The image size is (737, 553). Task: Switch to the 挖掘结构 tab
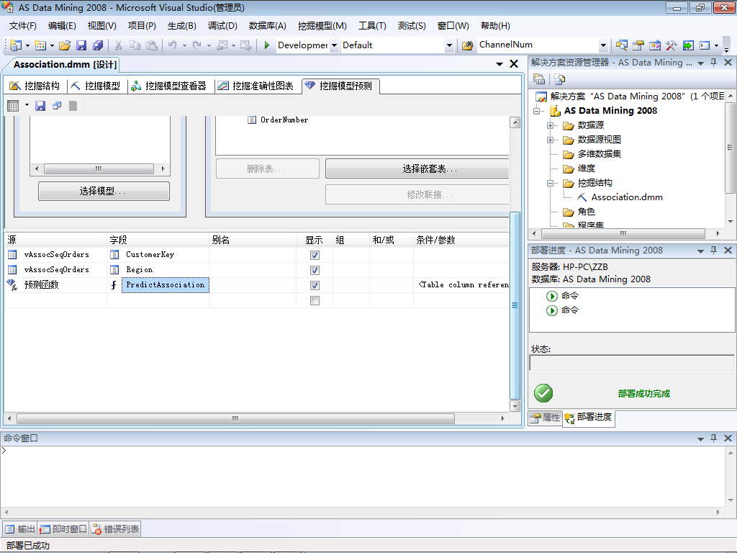pos(35,86)
